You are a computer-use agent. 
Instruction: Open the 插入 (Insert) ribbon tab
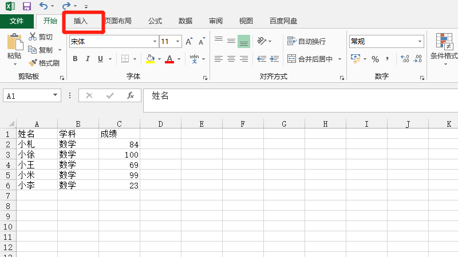[81, 21]
